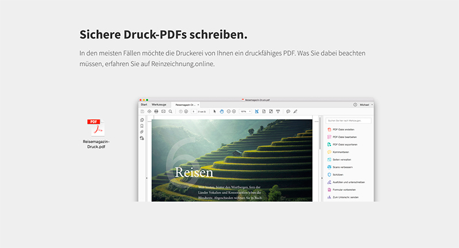Click the zoom out minus icon
Screen dimensions: 459x248
pos(228,111)
